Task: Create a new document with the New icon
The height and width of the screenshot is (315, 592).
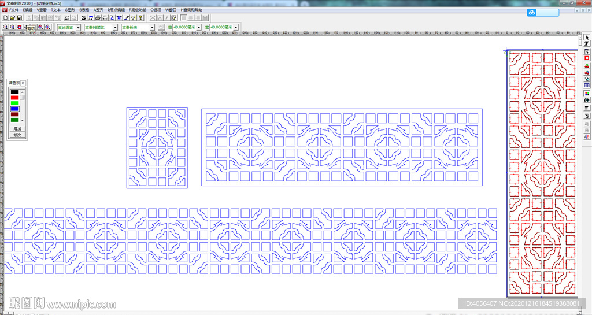Action: point(5,18)
